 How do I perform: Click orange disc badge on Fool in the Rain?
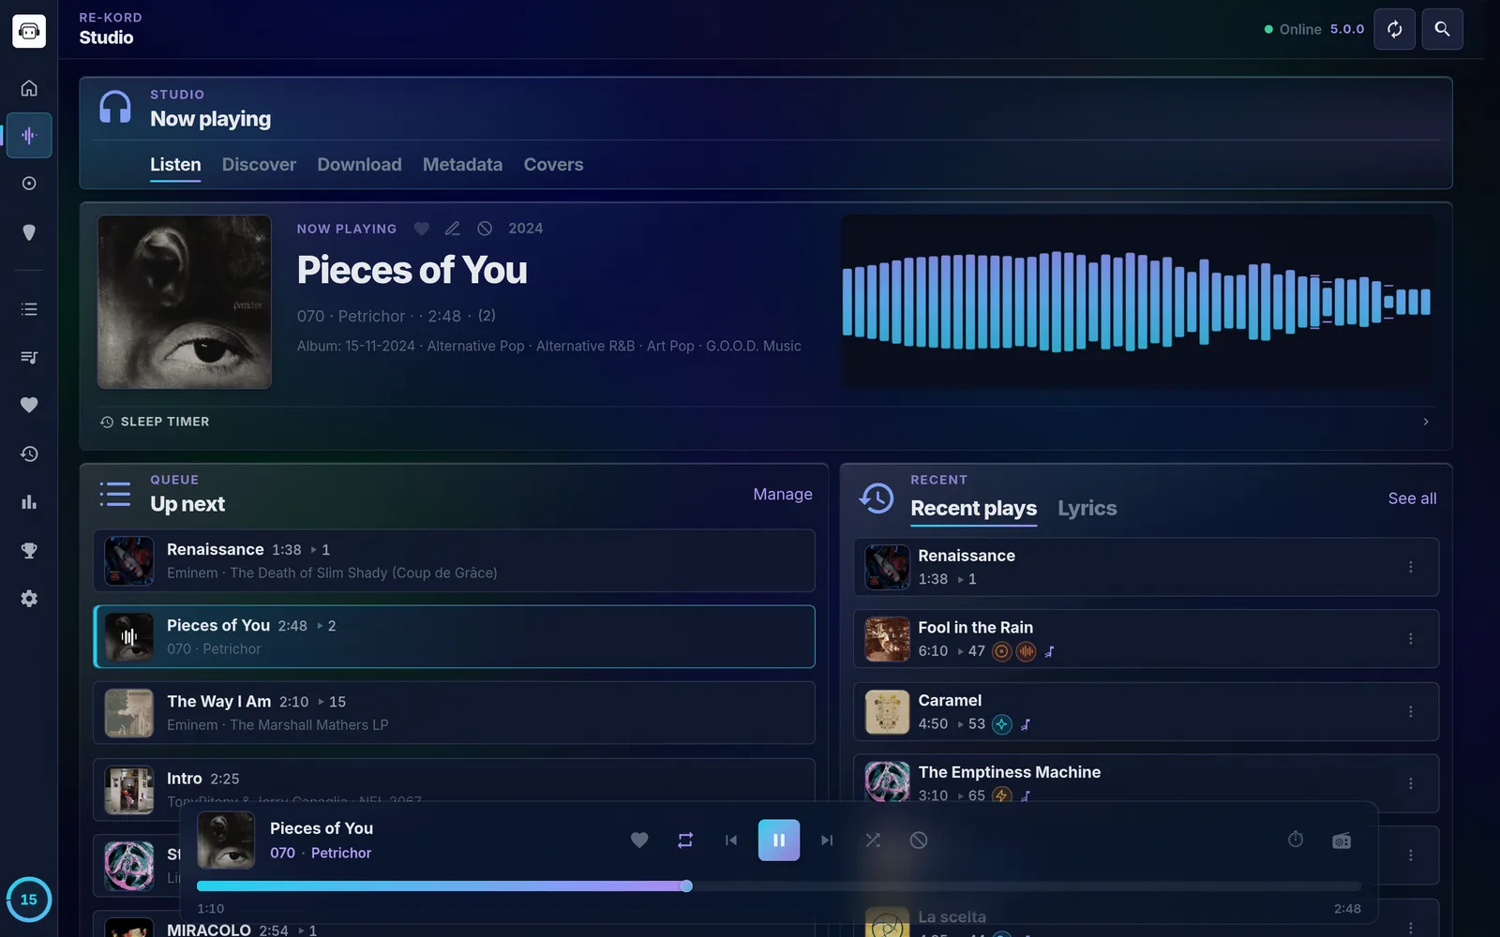[1002, 651]
